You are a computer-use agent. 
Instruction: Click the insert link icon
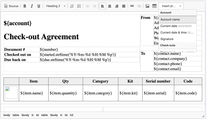pos(132,6)
